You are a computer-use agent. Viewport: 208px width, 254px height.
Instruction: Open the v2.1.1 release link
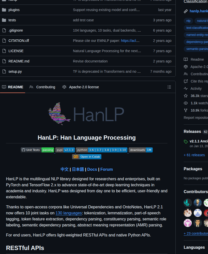pyautogui.click(x=199, y=141)
